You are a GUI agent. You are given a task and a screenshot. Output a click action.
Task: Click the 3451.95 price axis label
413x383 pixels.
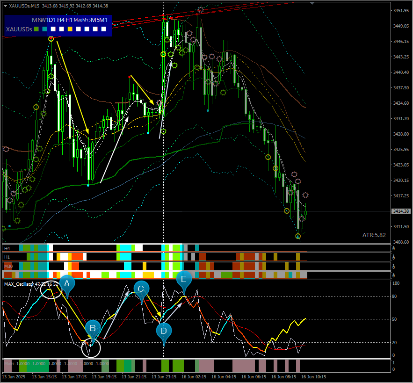[x=401, y=11]
